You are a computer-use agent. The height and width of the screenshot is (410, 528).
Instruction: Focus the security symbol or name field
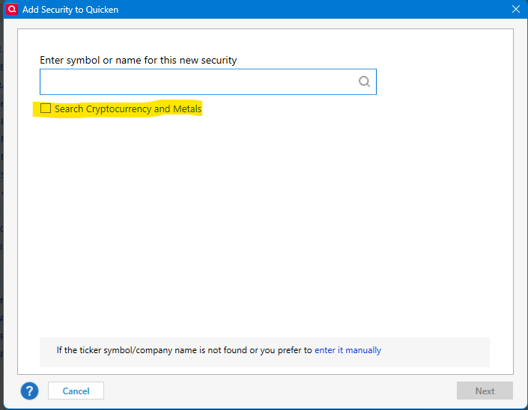[x=198, y=82]
